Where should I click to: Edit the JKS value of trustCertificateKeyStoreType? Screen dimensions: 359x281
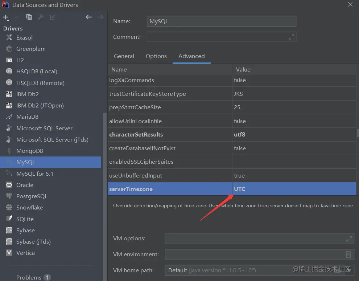(x=294, y=94)
